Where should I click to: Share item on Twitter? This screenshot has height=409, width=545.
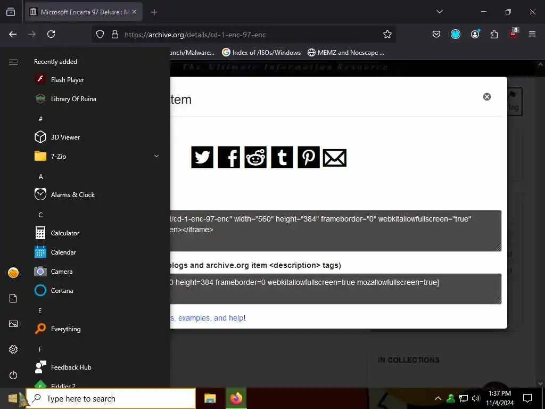pos(202,157)
